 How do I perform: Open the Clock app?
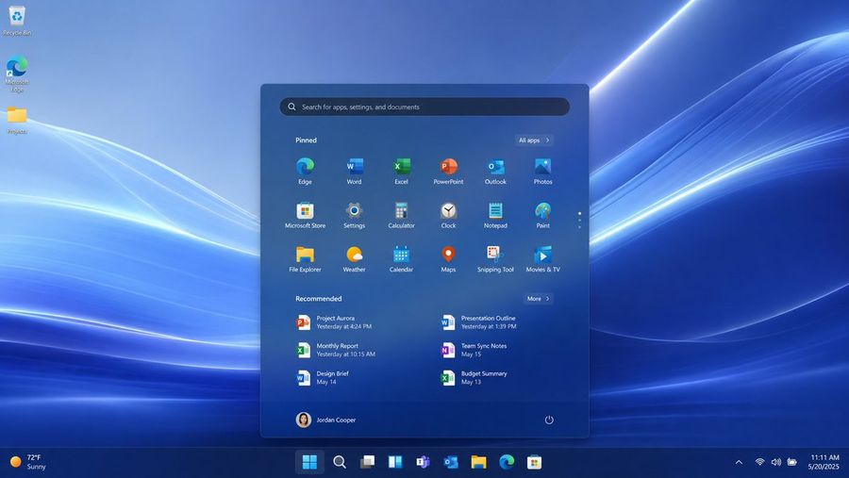448,215
